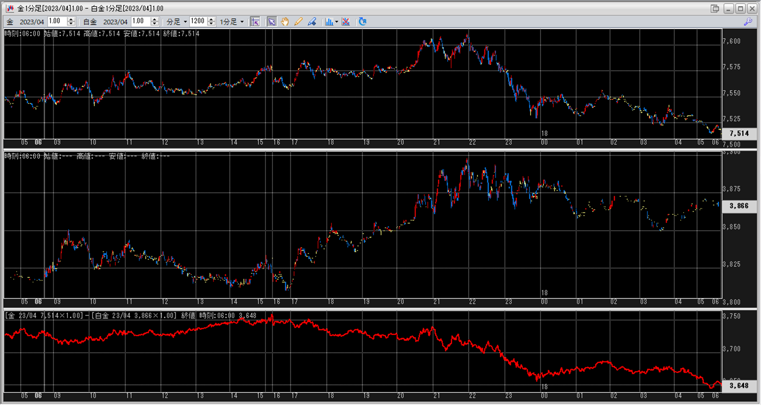
Task: Select the arrow pointer cursor tool
Action: [272, 22]
